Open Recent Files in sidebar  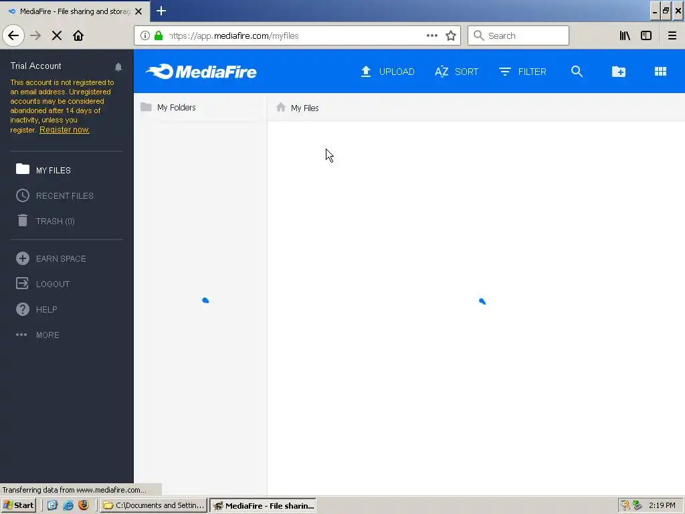coord(55,196)
